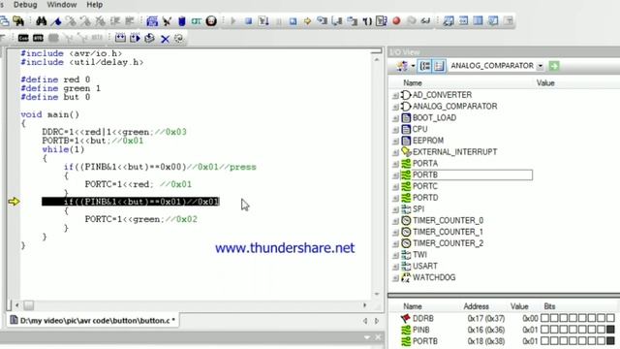
Task: Click code line 'PORTC=1<<green;//0x02'
Action: [x=140, y=219]
